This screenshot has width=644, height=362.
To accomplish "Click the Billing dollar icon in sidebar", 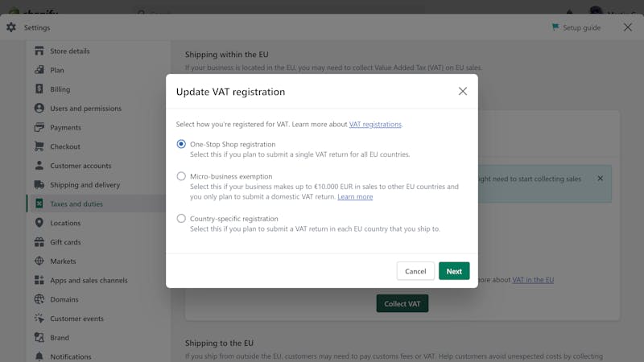I will coord(39,89).
